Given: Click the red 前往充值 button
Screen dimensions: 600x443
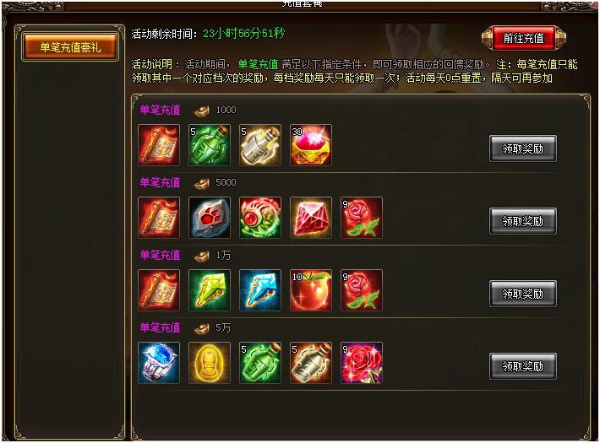Looking at the screenshot, I should pyautogui.click(x=523, y=38).
